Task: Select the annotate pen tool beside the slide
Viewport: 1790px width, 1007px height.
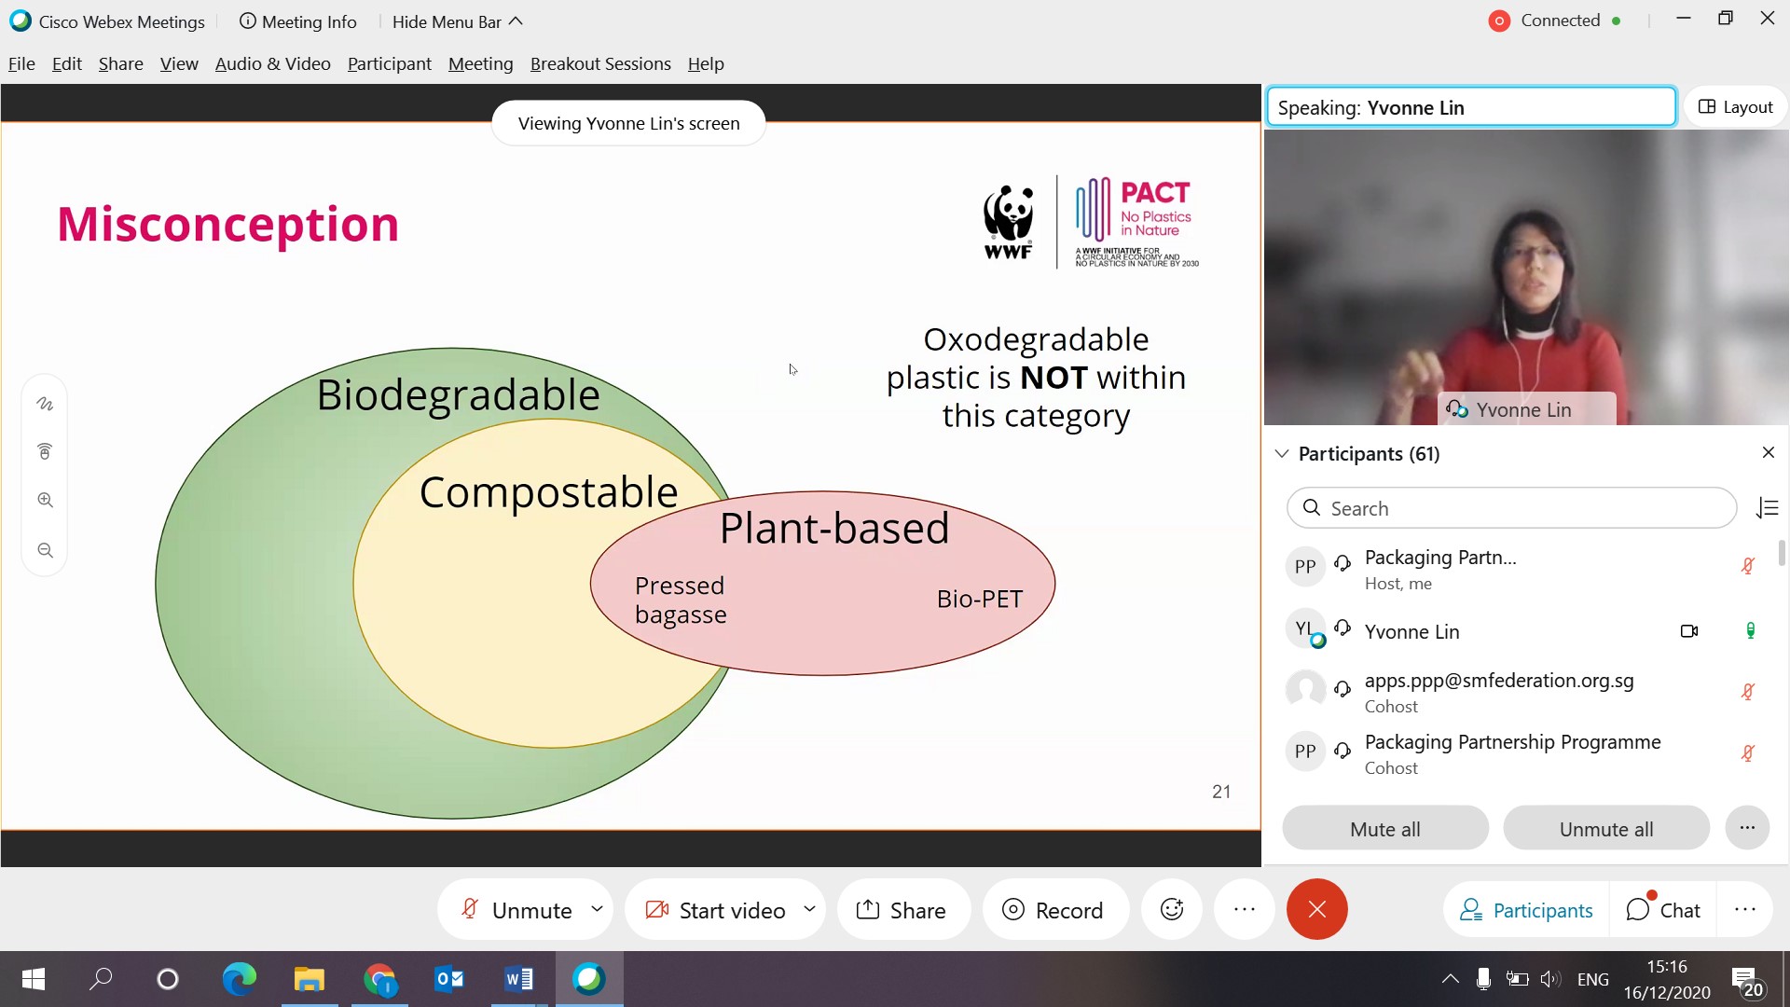Action: (45, 404)
